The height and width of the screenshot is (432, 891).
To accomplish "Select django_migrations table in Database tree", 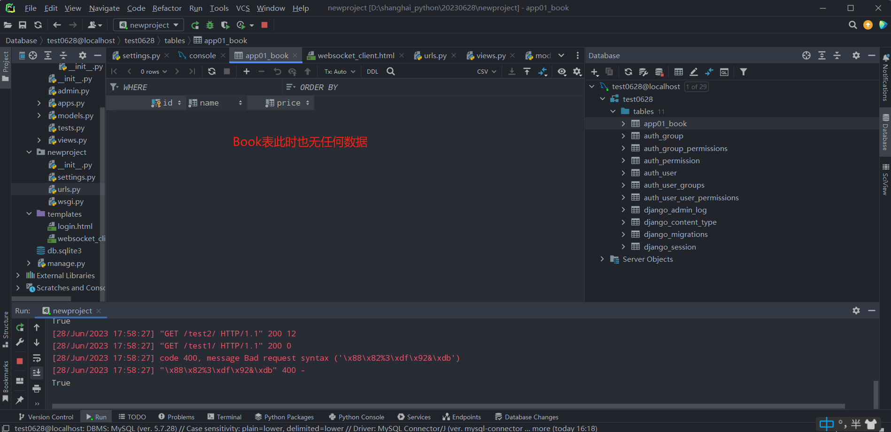I will [675, 234].
